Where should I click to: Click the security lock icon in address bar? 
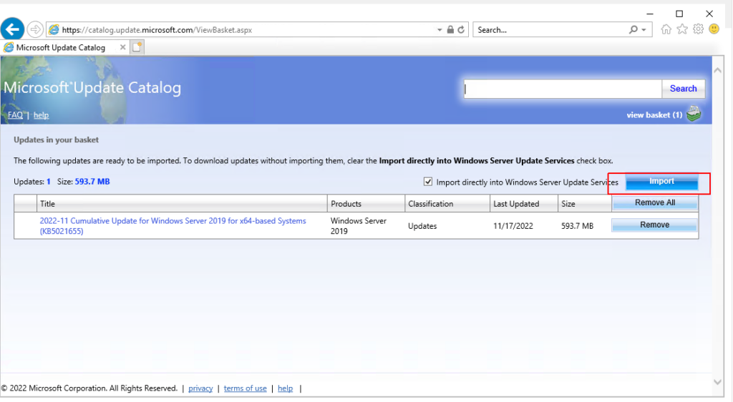[x=450, y=29]
